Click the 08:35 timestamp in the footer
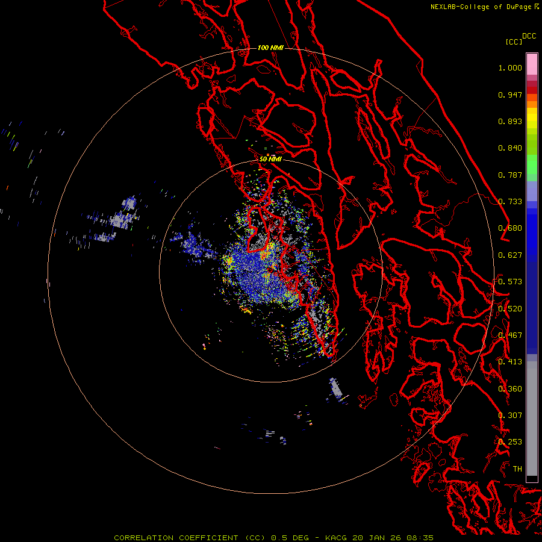The width and height of the screenshot is (542, 542). coord(420,538)
